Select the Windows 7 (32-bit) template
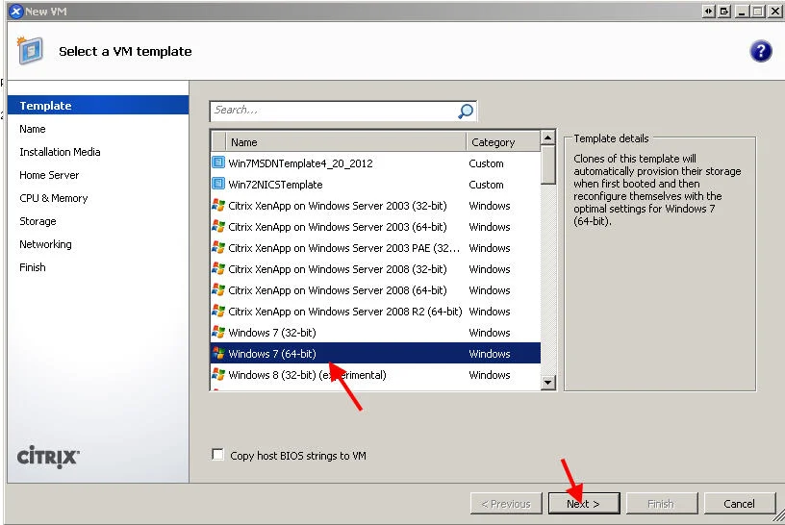The height and width of the screenshot is (525, 785). coord(375,332)
